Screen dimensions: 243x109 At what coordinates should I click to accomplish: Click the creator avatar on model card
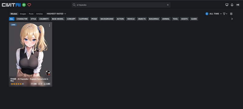48,73
